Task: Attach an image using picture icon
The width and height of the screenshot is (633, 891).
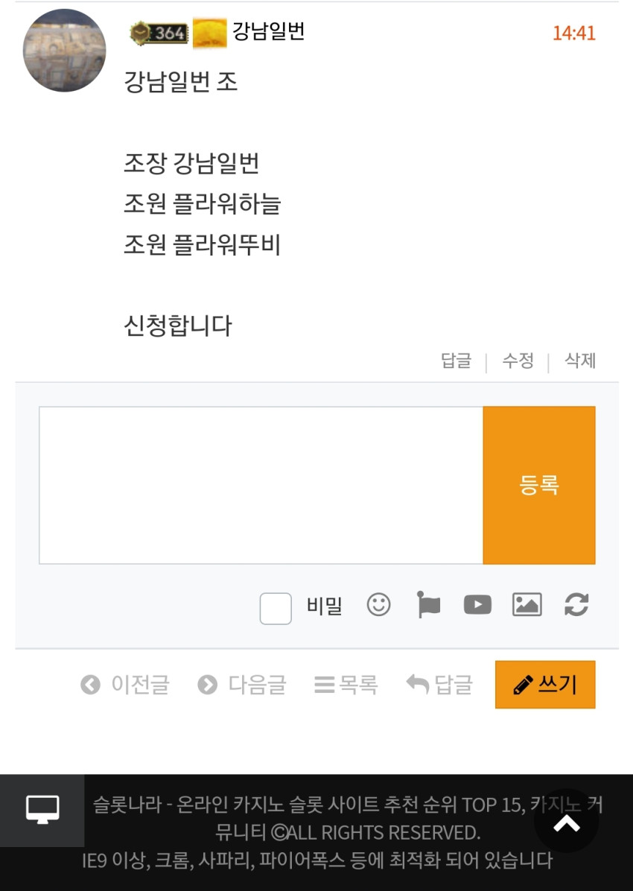Action: tap(527, 605)
